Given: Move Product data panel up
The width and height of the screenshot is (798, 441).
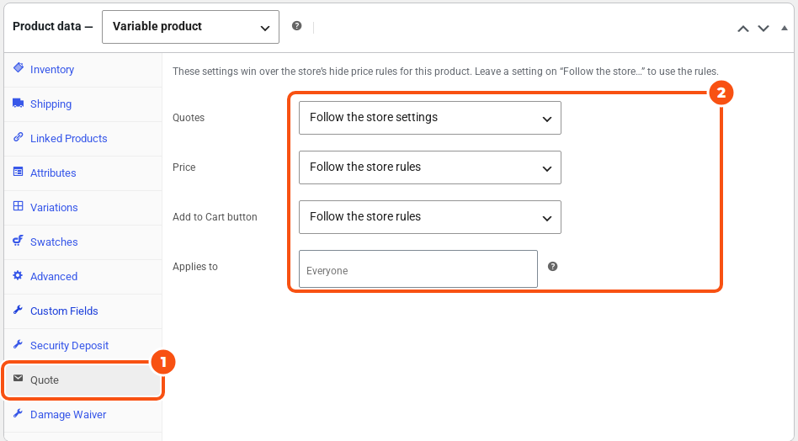Looking at the screenshot, I should 743,29.
